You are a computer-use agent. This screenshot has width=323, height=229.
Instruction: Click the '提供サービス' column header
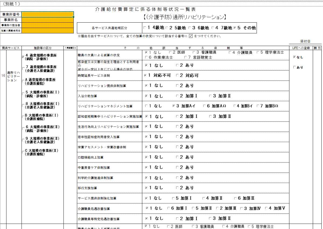click(11, 48)
